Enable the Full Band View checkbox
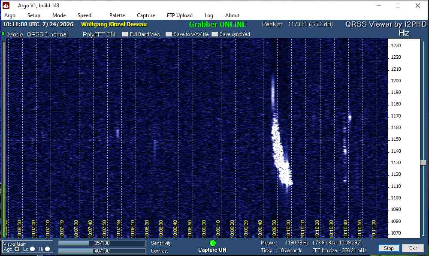 tap(125, 34)
